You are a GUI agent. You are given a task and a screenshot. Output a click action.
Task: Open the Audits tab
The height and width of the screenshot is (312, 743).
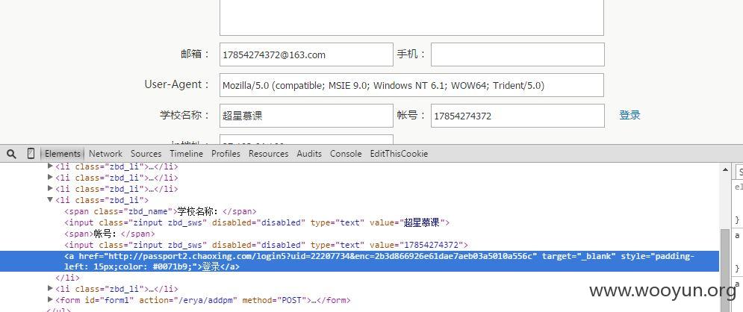(309, 154)
